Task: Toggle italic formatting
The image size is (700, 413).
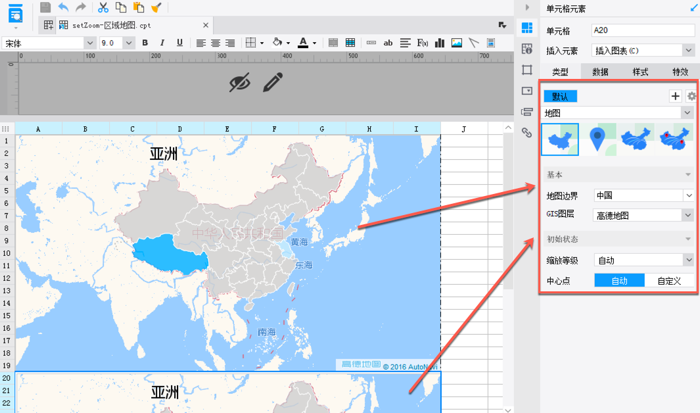Action: (162, 43)
